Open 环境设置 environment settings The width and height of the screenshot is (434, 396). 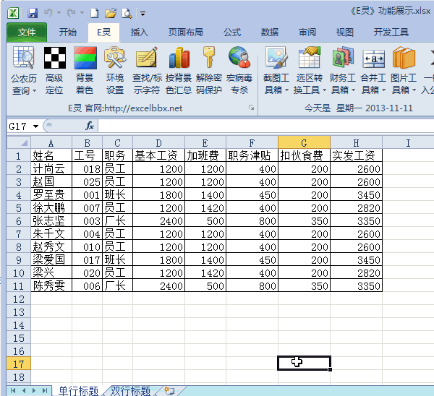click(115, 58)
